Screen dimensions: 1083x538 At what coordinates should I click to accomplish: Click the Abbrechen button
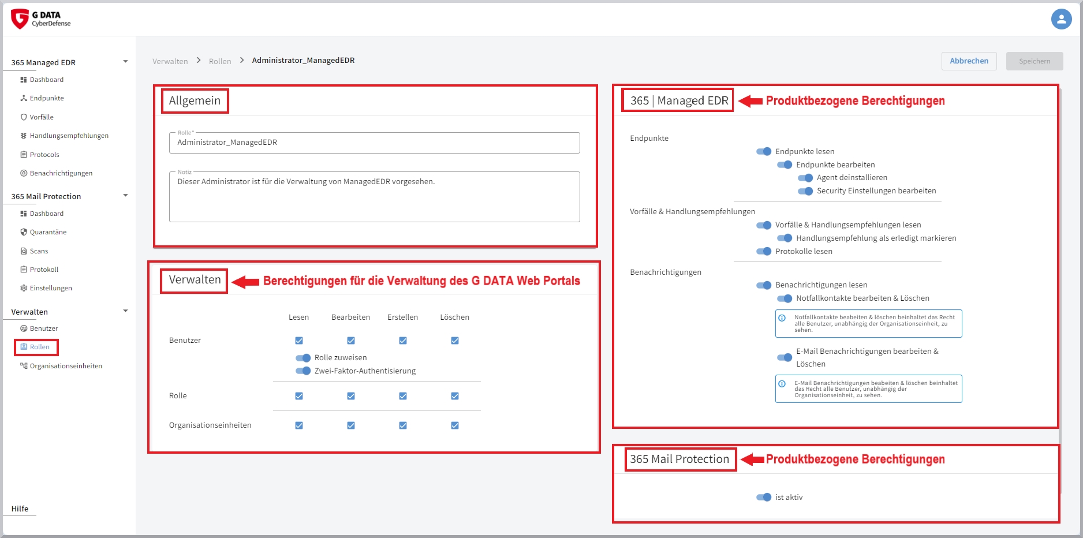click(969, 61)
